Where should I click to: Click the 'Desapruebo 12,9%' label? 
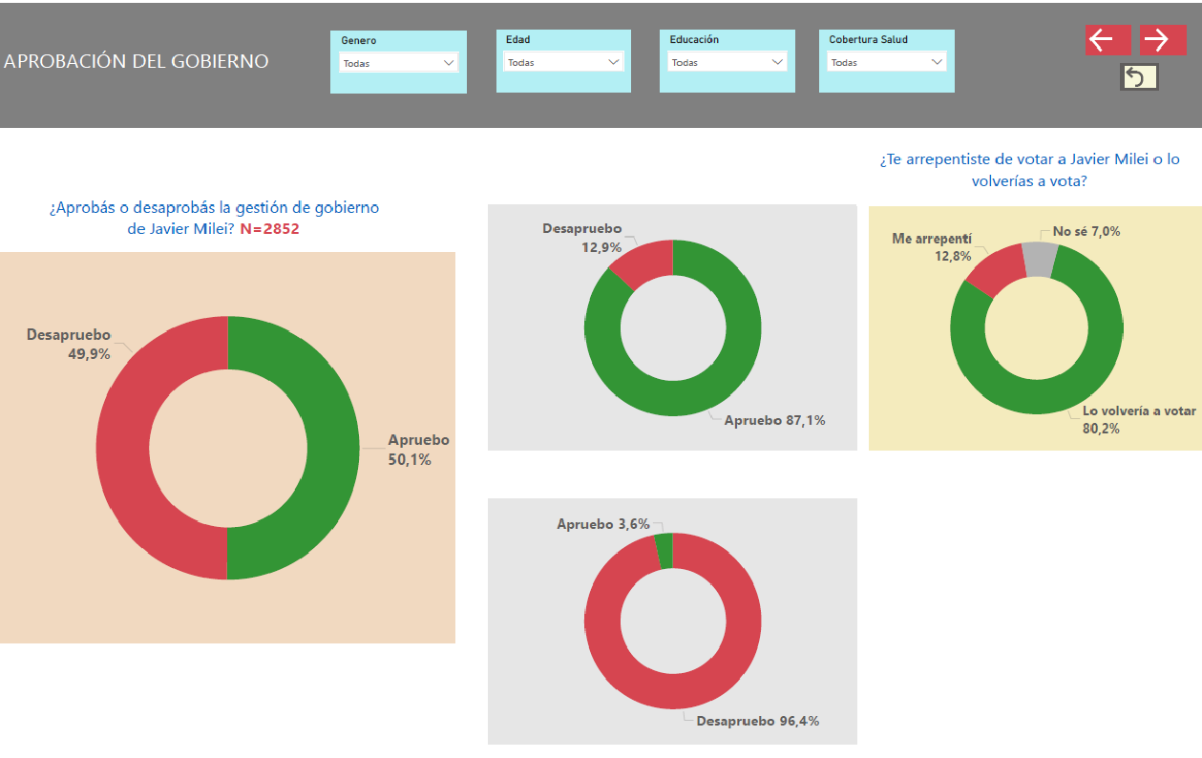(582, 238)
